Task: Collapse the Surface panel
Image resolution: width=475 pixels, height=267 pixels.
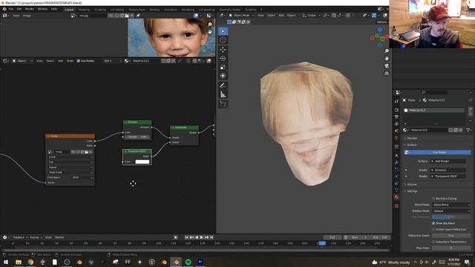Action: [x=411, y=145]
